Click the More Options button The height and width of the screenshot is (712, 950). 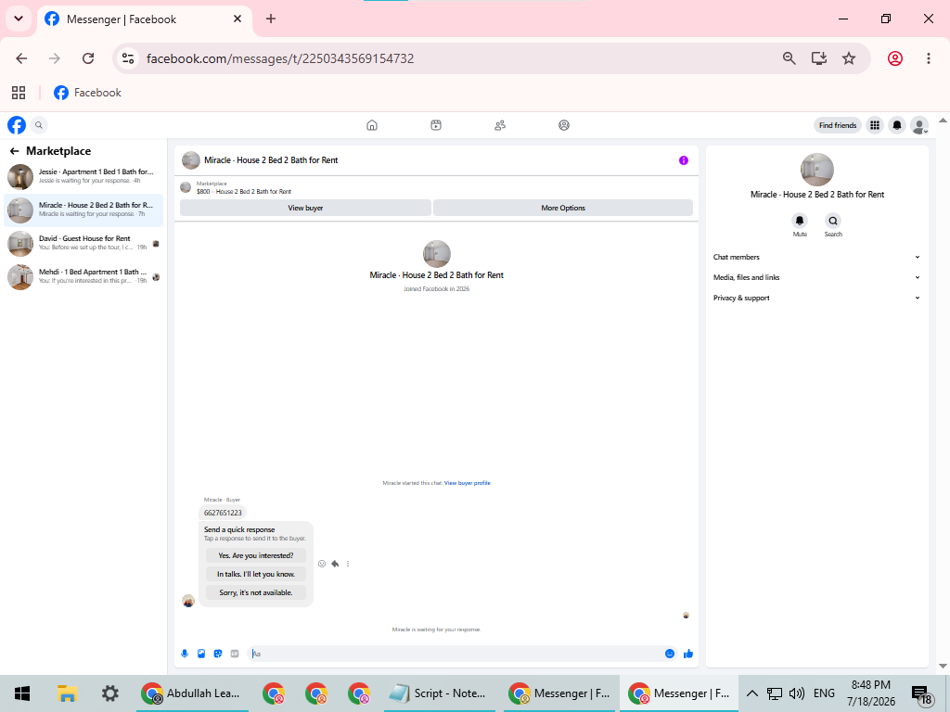[563, 208]
